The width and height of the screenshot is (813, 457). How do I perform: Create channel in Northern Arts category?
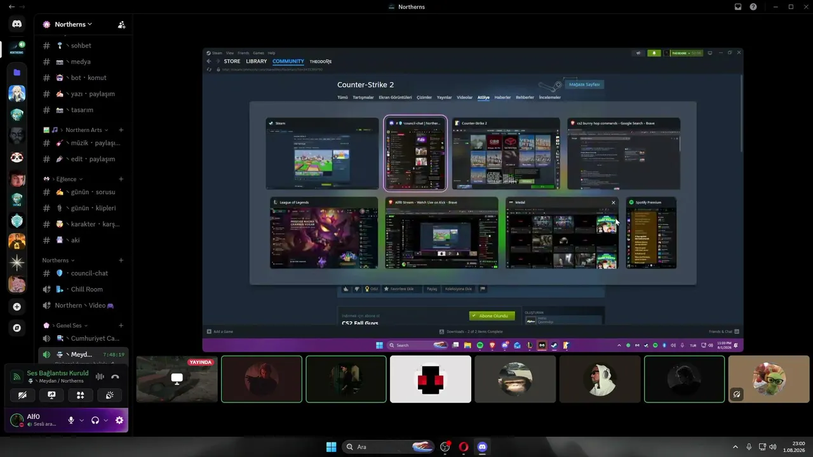pos(121,130)
